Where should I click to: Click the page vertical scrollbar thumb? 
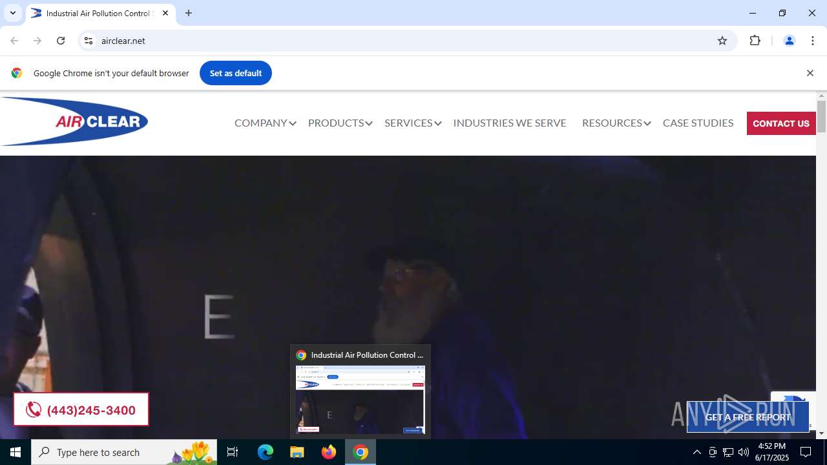(821, 116)
